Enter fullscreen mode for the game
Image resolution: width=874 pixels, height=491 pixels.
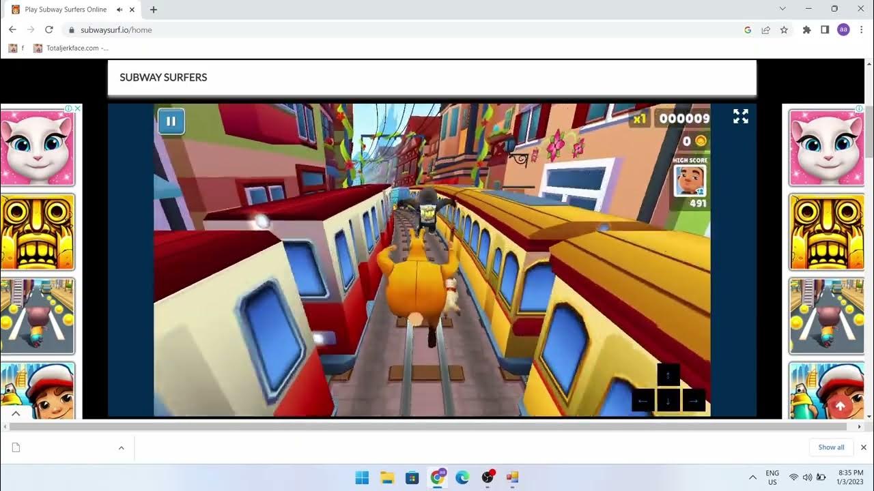tap(741, 117)
